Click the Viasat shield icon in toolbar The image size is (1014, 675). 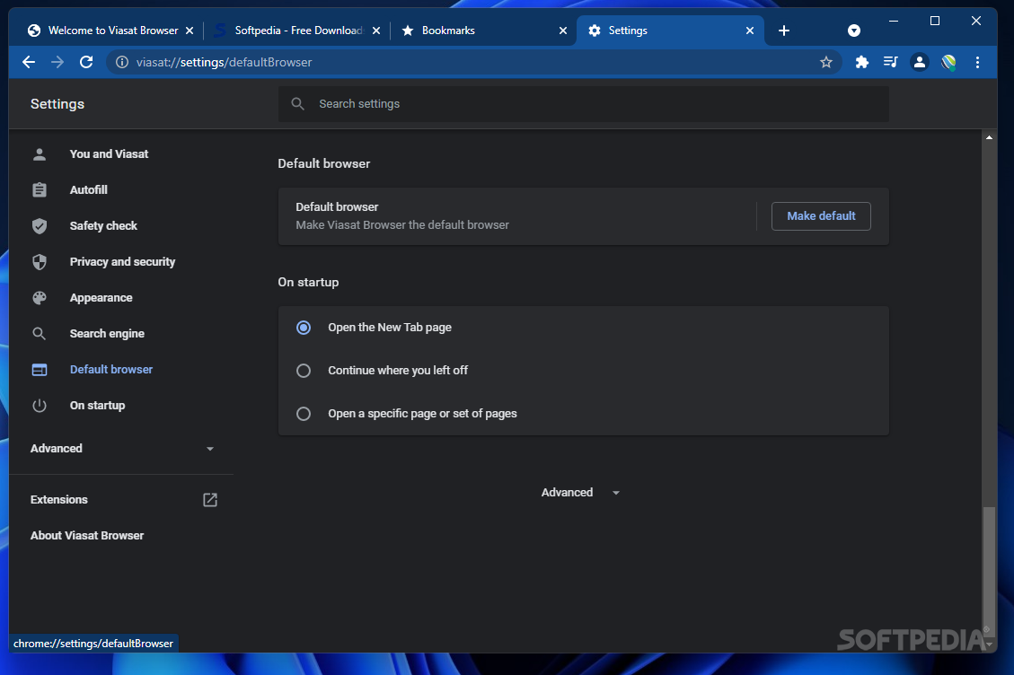(948, 62)
